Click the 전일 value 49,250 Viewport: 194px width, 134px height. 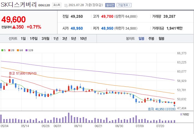coord(77,17)
